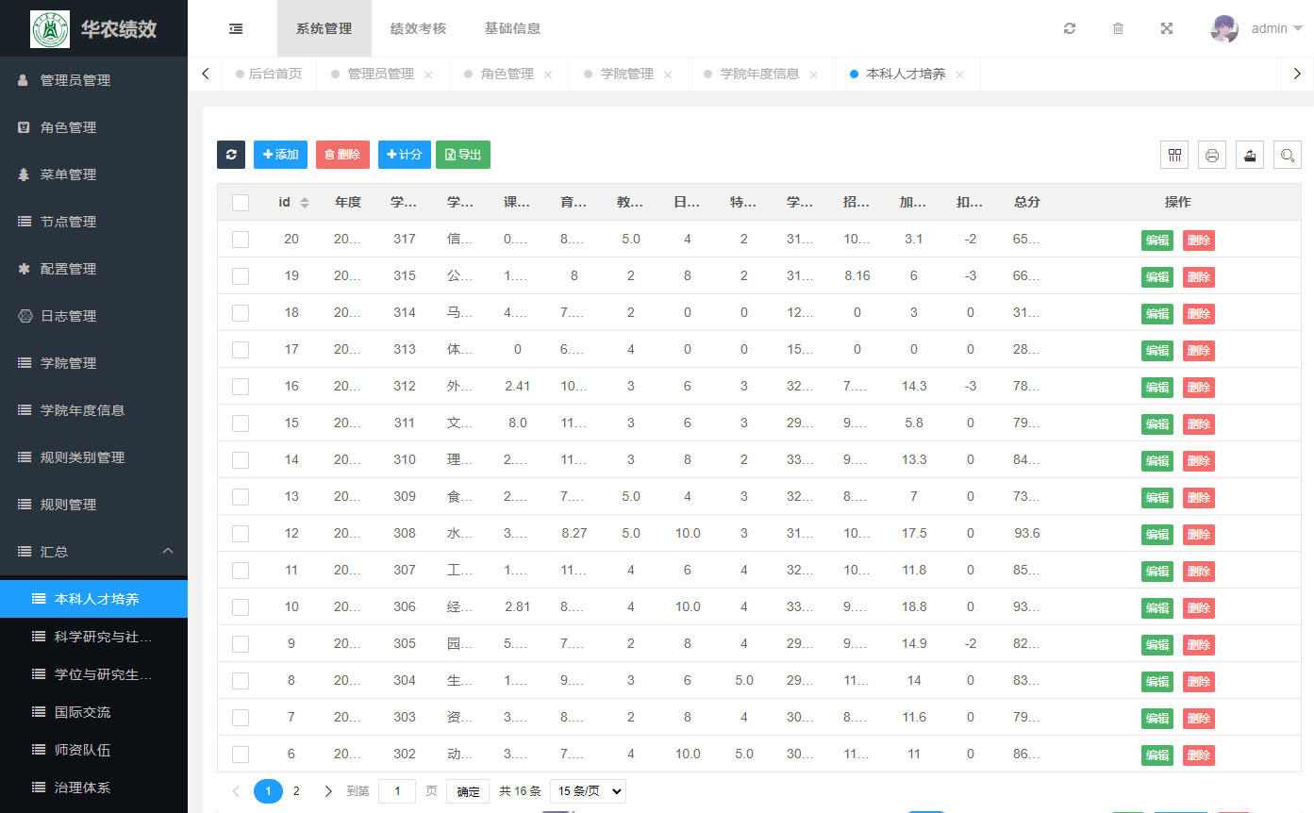The height and width of the screenshot is (813, 1314).
Task: Switch to the 绩效考核 top menu
Action: click(x=418, y=28)
